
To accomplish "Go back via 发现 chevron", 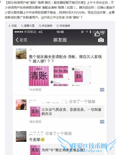I will point(21,40).
